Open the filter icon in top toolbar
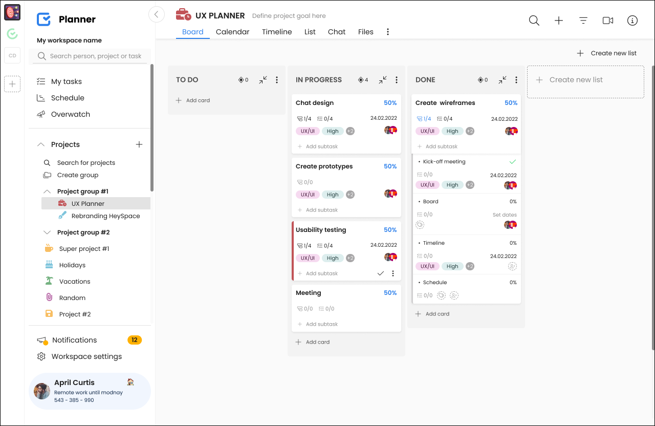The width and height of the screenshot is (655, 426). click(583, 20)
